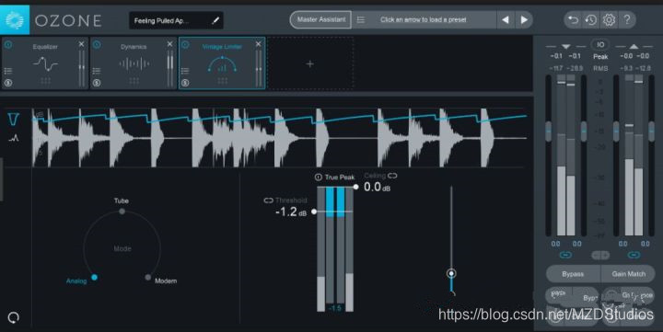Screen dimensions: 663x332
Task: Open the undo history clock icon
Action: point(590,20)
